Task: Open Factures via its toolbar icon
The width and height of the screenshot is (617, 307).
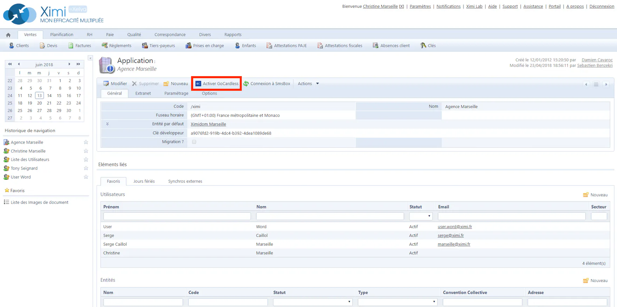Action: coord(71,45)
